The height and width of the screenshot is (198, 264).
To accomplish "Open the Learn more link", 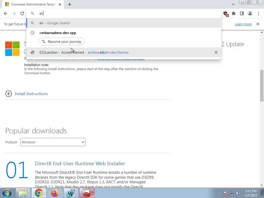I will (243, 24).
